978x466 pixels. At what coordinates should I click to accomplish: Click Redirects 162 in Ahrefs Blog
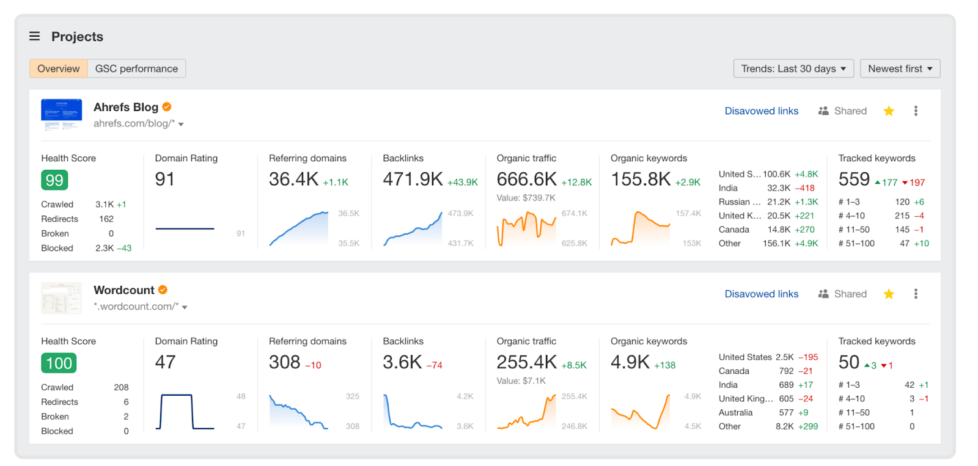78,219
